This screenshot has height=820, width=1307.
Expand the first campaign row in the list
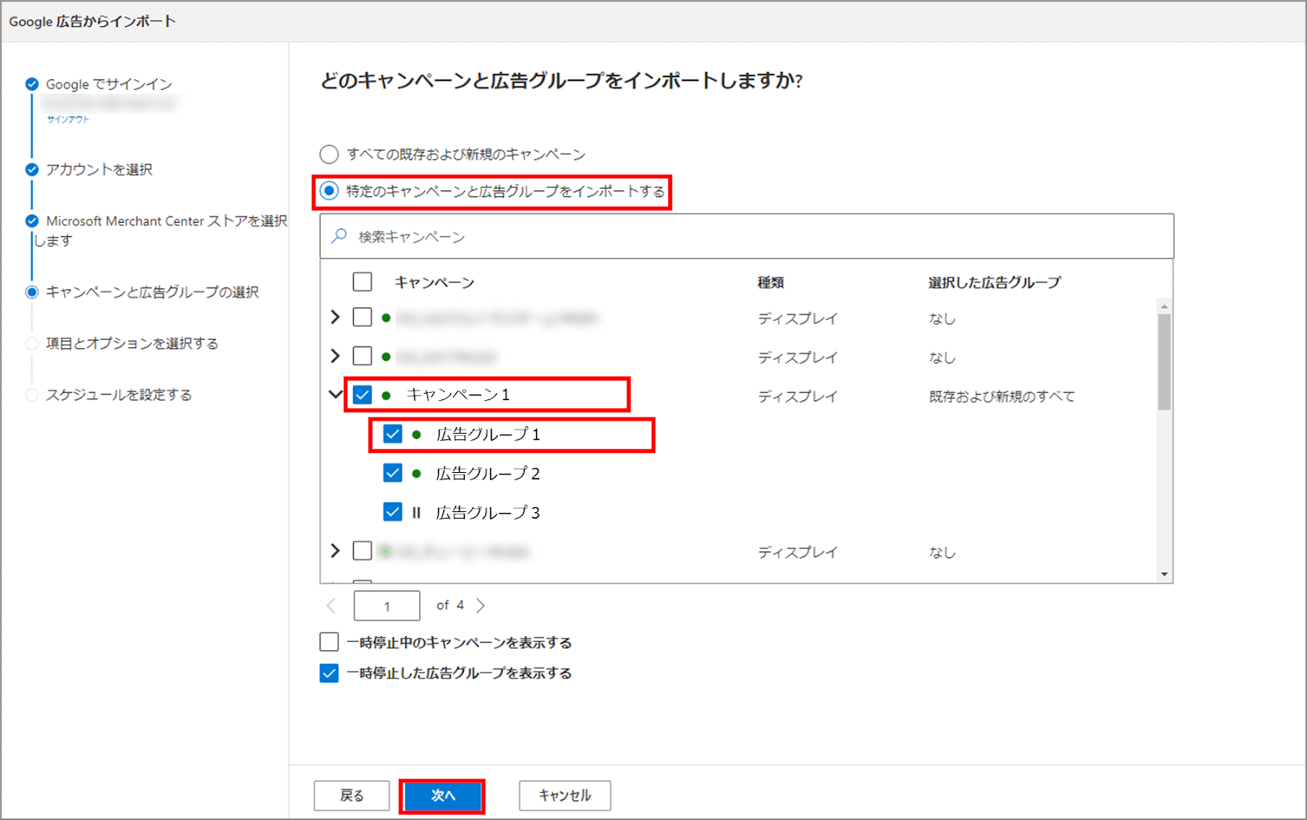point(335,317)
